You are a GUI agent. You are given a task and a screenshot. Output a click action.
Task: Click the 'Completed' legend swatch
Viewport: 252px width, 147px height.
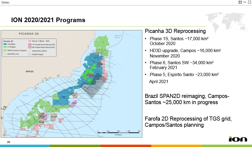5,44
